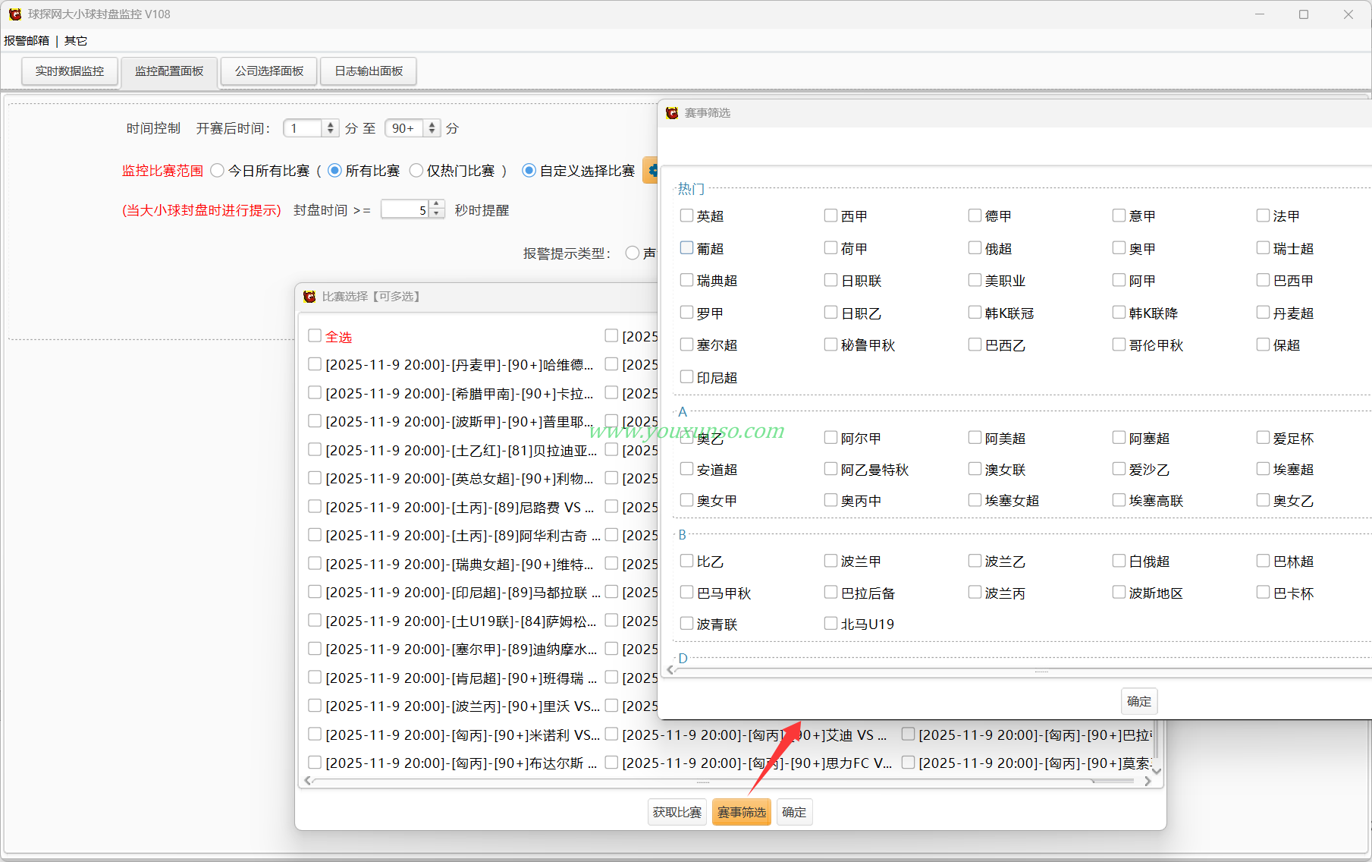Check the 日职联 checkbox
Screen dimensions: 1372x862
coord(830,280)
